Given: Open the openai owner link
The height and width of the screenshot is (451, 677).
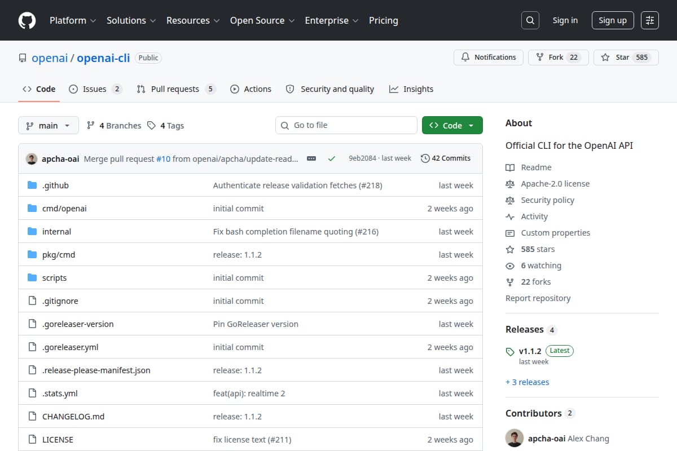Looking at the screenshot, I should (x=50, y=58).
